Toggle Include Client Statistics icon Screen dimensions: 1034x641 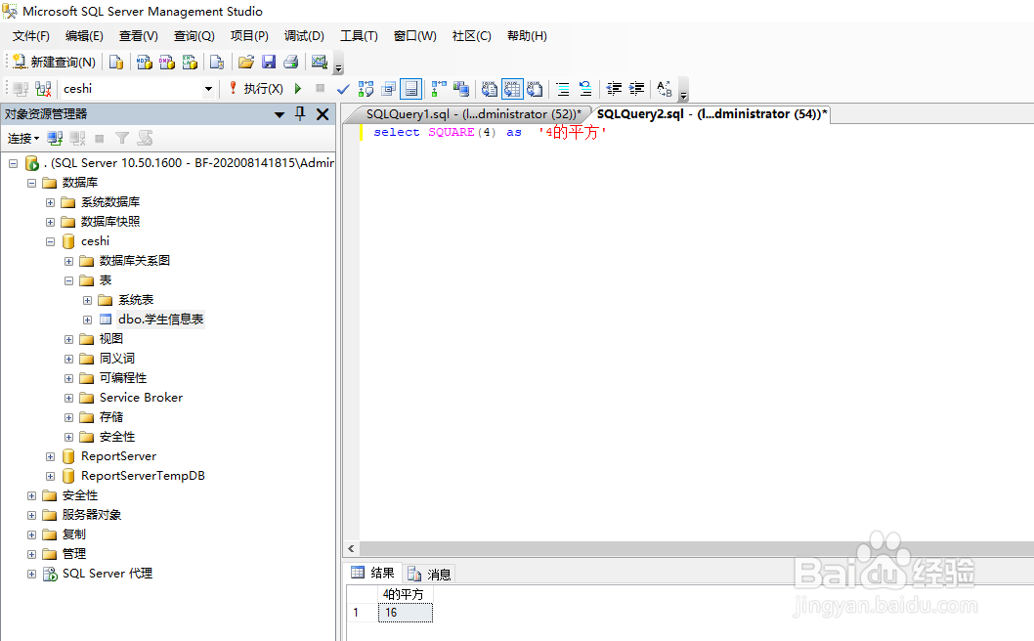pyautogui.click(x=461, y=88)
